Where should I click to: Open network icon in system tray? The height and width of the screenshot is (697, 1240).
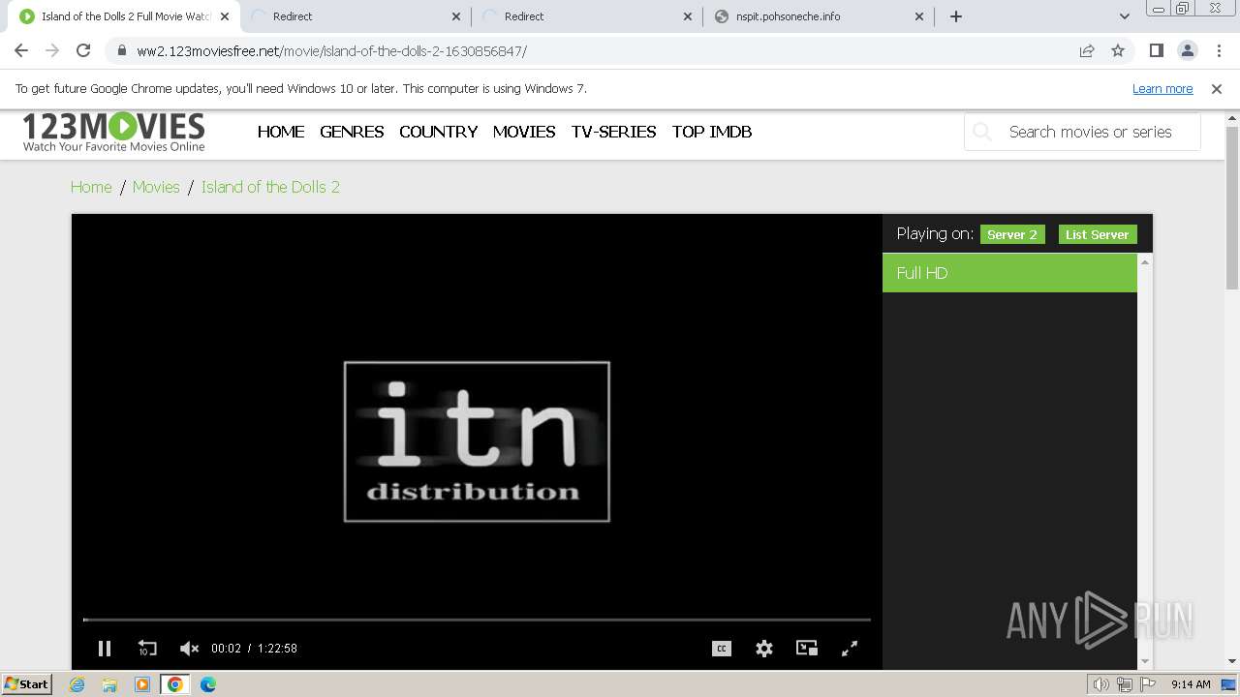click(1125, 684)
